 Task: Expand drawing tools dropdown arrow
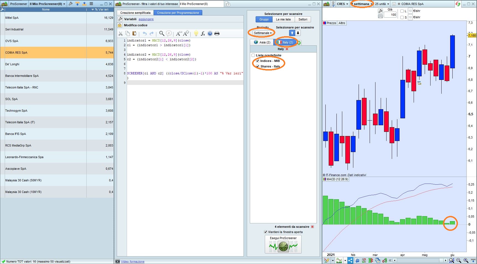[x=333, y=260]
